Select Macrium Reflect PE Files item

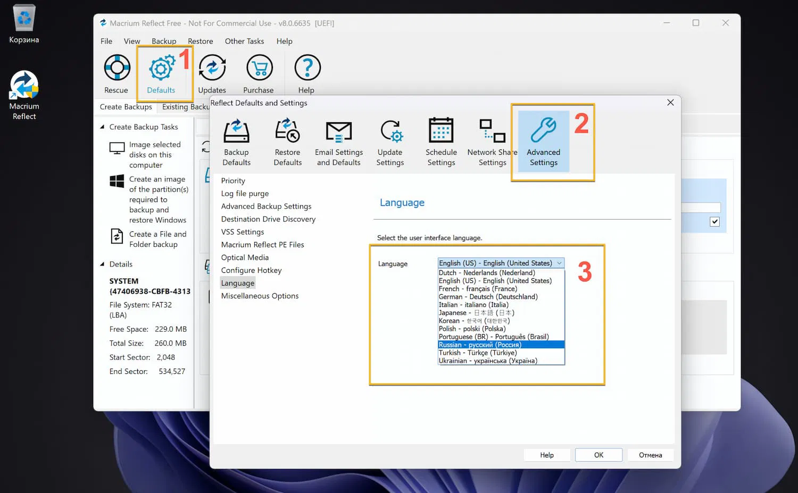pos(263,245)
